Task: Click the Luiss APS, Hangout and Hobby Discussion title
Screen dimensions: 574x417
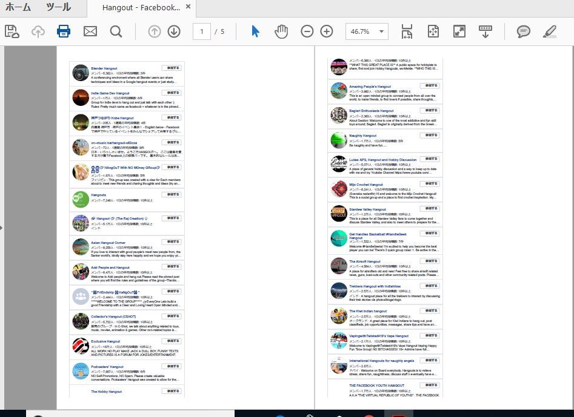Action: (x=382, y=160)
